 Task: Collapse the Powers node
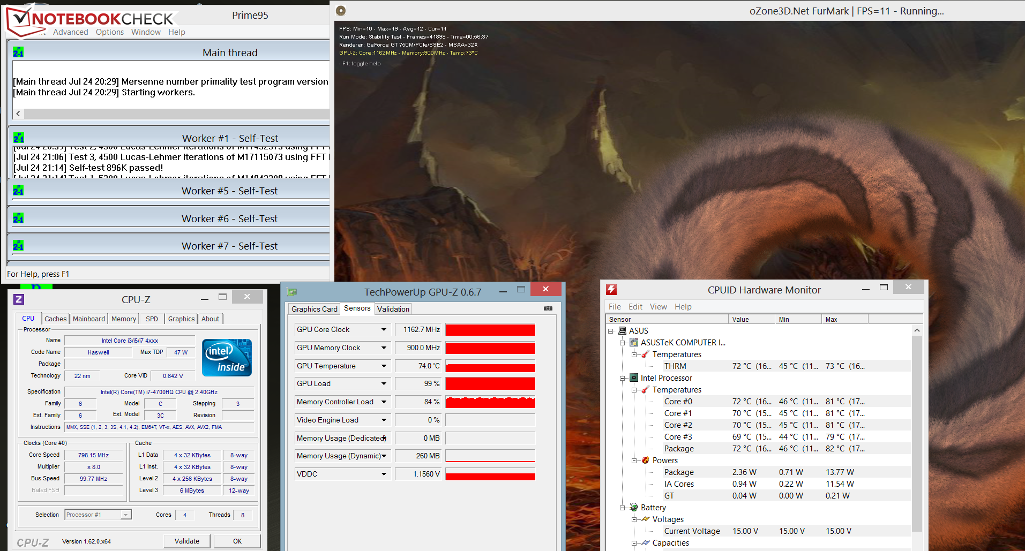click(634, 461)
